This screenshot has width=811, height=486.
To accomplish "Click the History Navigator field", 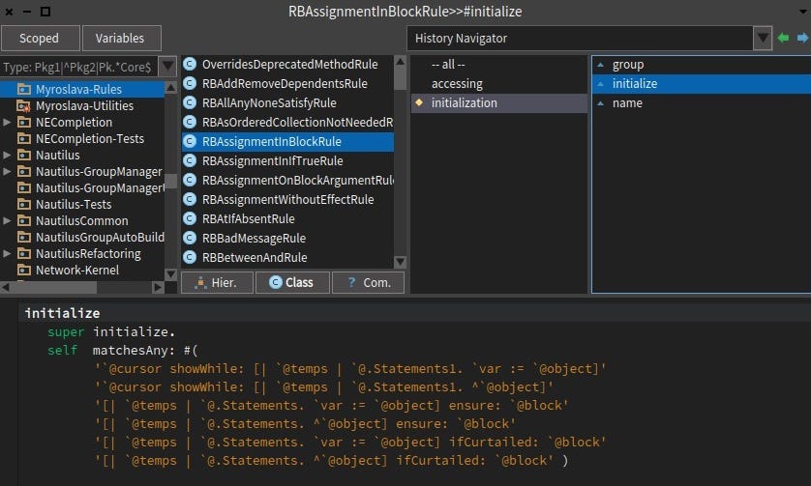I will [x=580, y=39].
